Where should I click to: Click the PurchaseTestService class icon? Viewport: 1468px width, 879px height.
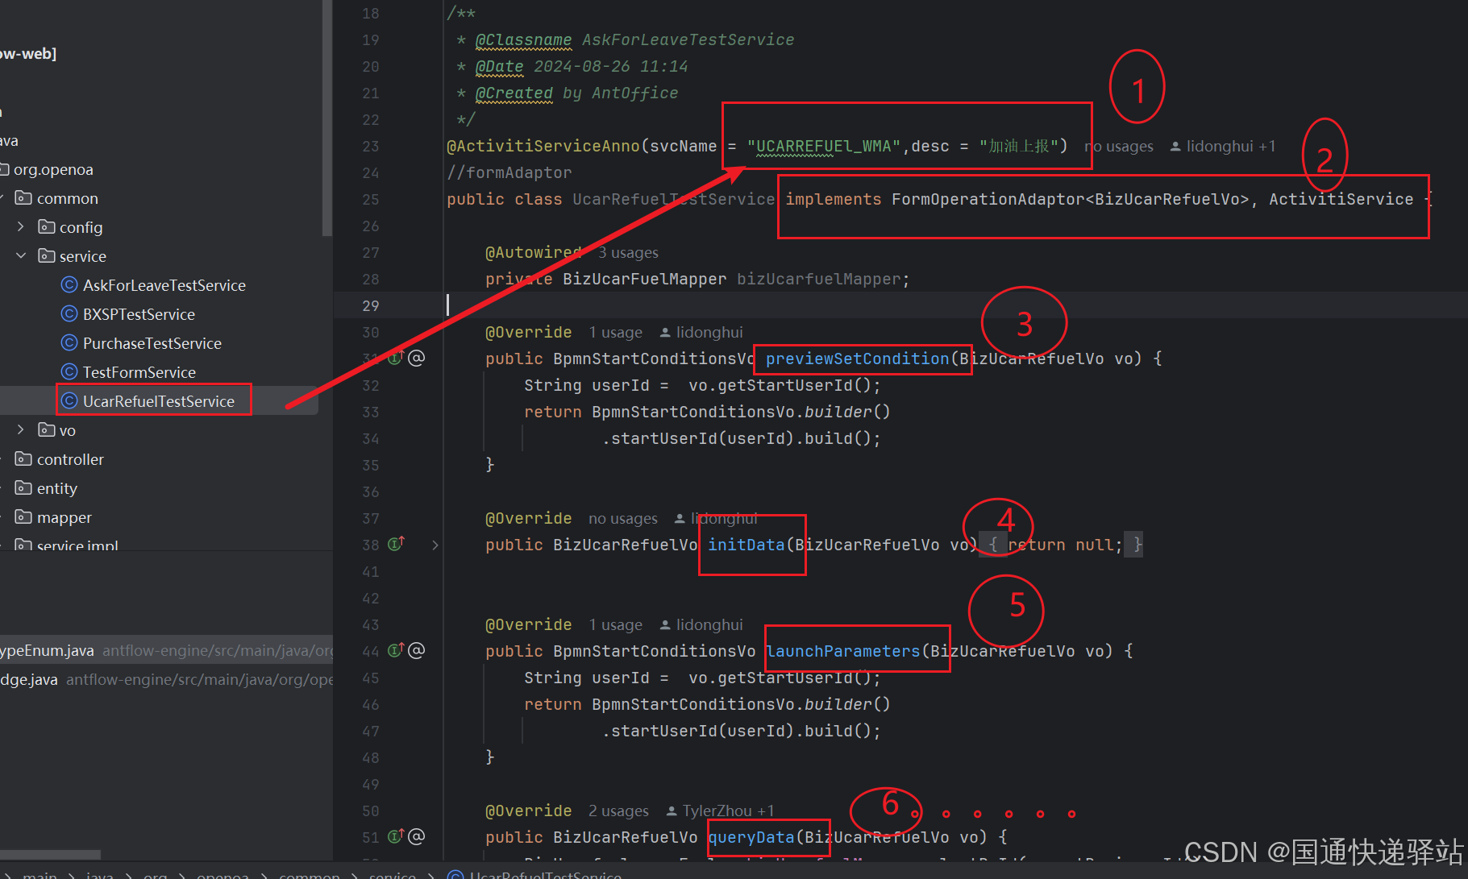pos(69,342)
